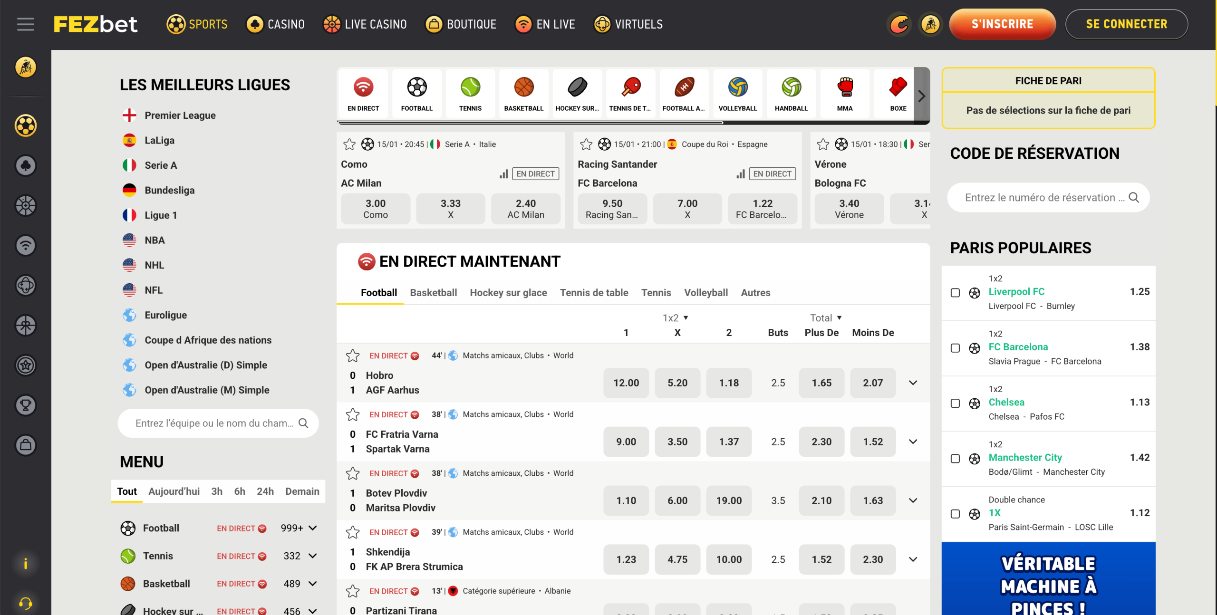This screenshot has width=1217, height=615.
Task: Open the 1x2 market dropdown
Action: coord(675,317)
